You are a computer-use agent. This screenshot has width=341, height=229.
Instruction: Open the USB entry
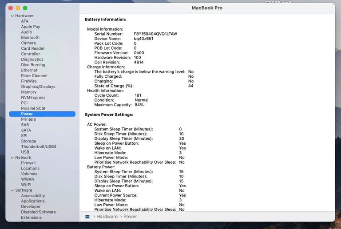(x=25, y=152)
